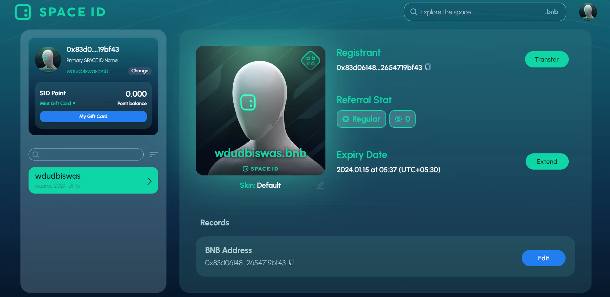Copy the BNB Address record
This screenshot has height=297, width=610.
[292, 262]
